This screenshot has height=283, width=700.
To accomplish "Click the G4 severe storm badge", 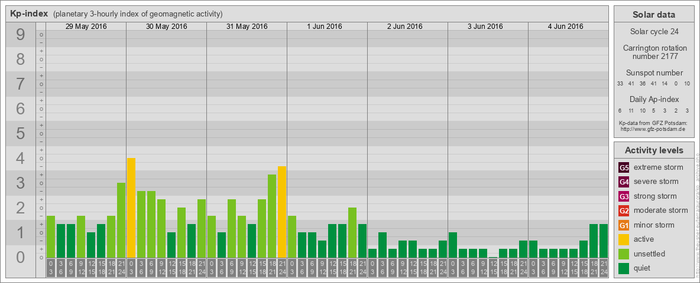I will pyautogui.click(x=624, y=182).
